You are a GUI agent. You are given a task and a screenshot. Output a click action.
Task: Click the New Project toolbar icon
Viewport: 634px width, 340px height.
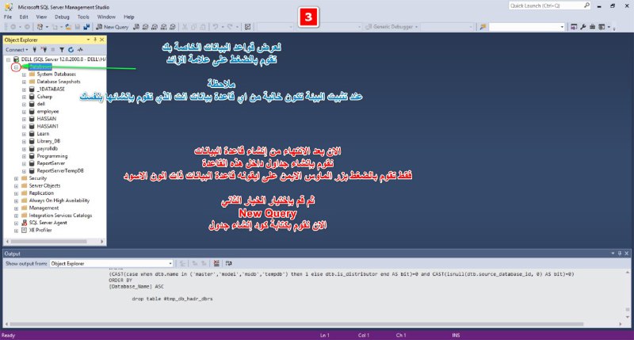40,27
